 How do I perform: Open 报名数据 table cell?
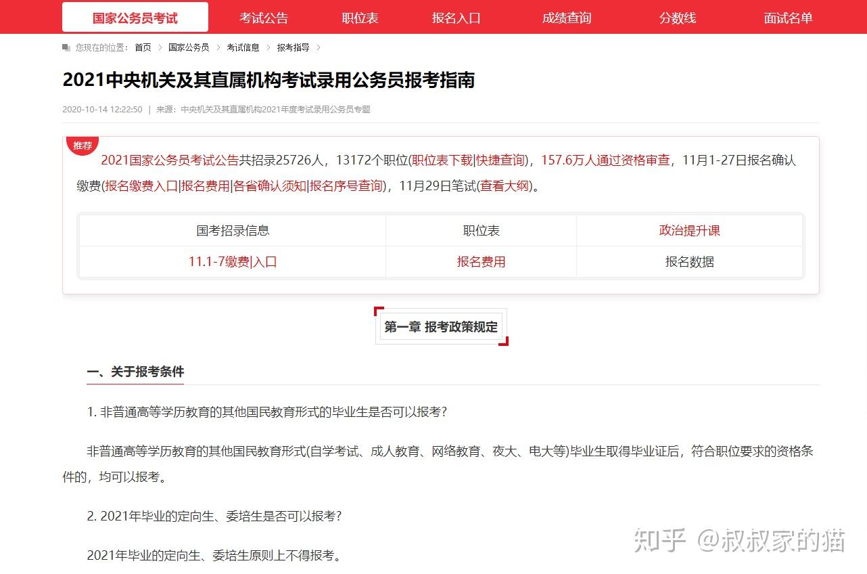click(689, 262)
